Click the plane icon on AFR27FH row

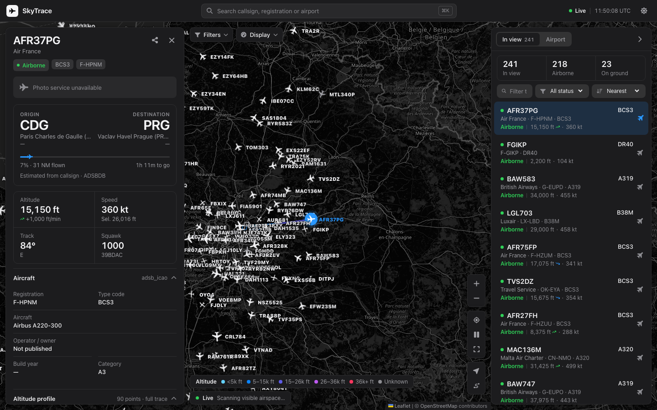[x=640, y=323]
